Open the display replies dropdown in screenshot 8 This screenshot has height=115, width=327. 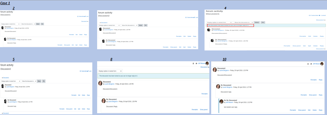click(110, 71)
